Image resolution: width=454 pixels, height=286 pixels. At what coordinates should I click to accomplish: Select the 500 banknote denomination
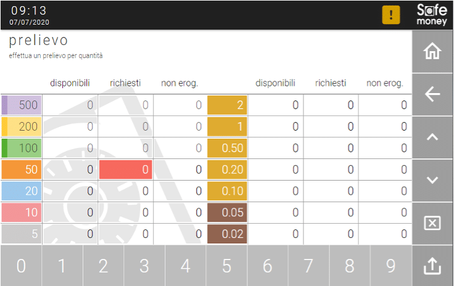(x=22, y=105)
